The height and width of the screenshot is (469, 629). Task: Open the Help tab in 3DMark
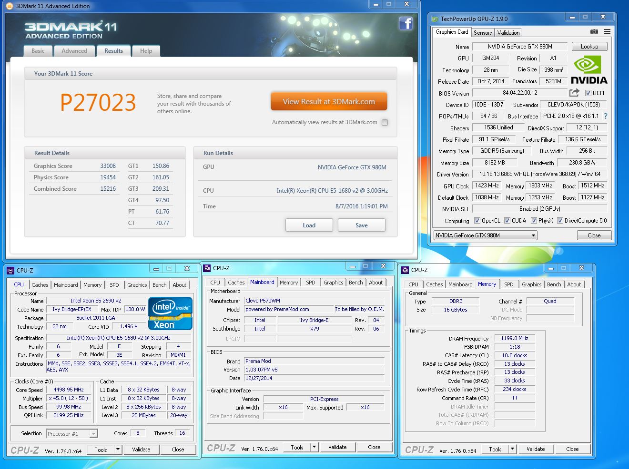point(146,51)
